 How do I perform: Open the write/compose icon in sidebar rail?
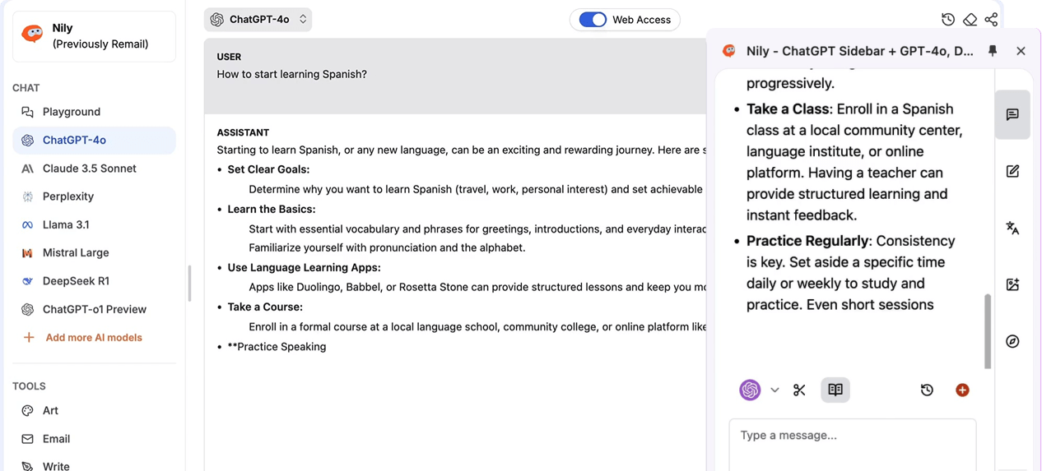point(1012,171)
